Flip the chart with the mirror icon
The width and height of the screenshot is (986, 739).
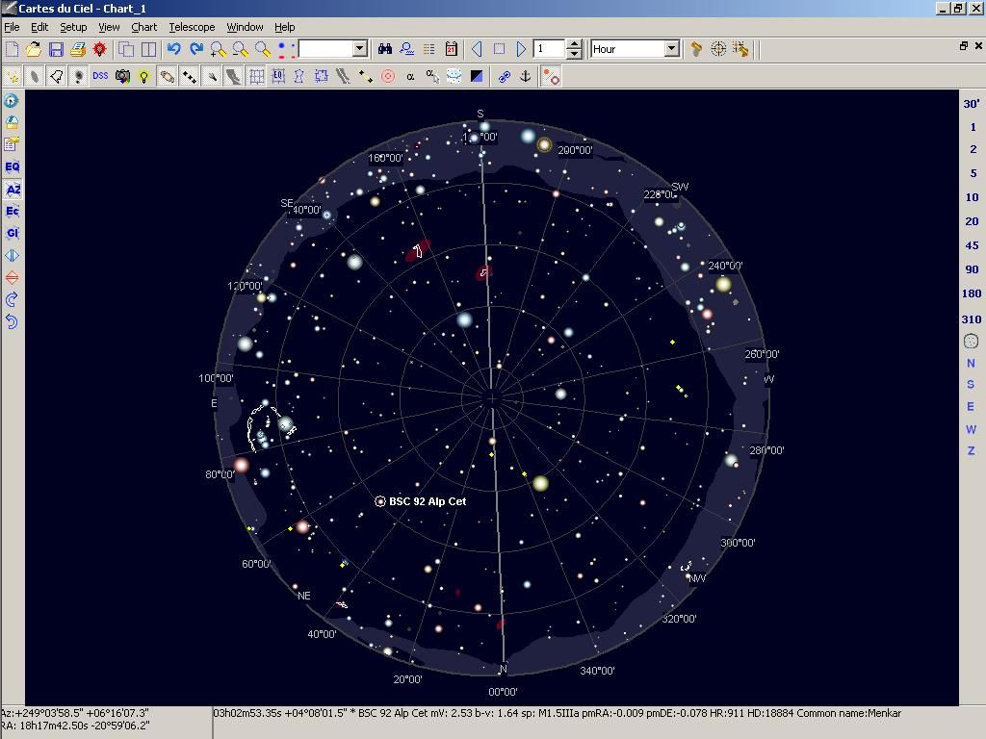click(12, 255)
